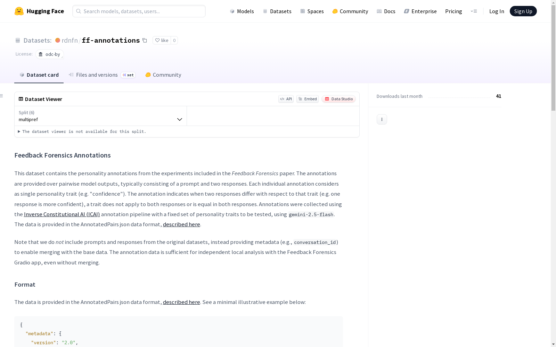Click Log In
Image resolution: width=556 pixels, height=347 pixels.
497,11
